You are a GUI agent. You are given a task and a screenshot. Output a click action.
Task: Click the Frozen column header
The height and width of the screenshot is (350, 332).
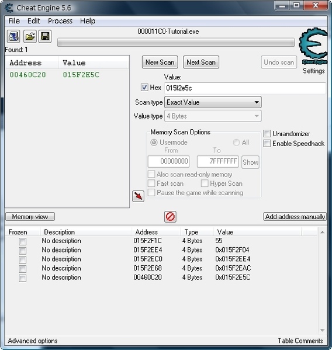click(18, 232)
